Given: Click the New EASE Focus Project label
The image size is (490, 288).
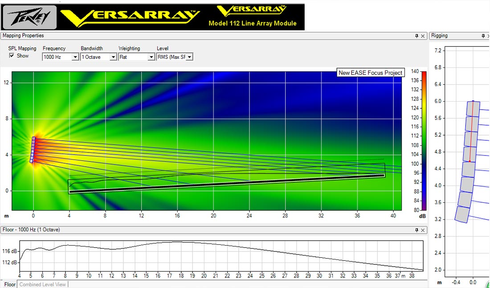Looking at the screenshot, I should tap(370, 73).
